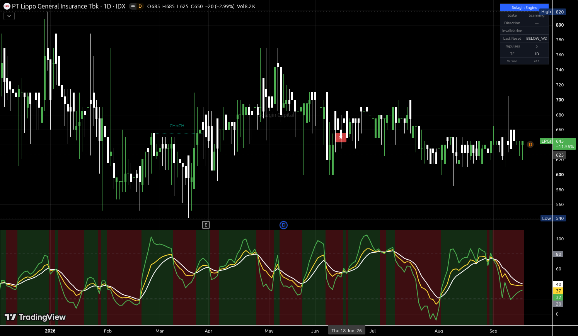The image size is (578, 336).
Task: Click the 2026 year label on the time axis
Action: pos(50,331)
